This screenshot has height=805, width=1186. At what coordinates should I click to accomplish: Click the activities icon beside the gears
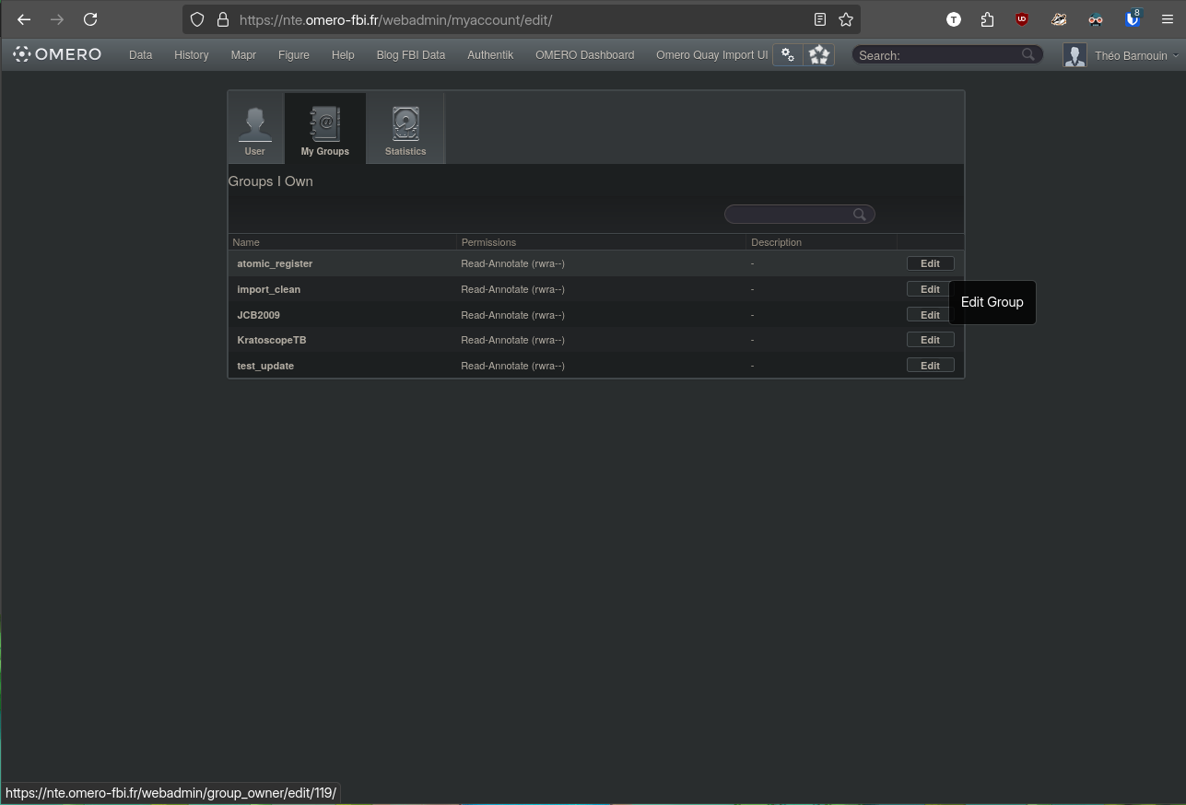[x=818, y=55]
